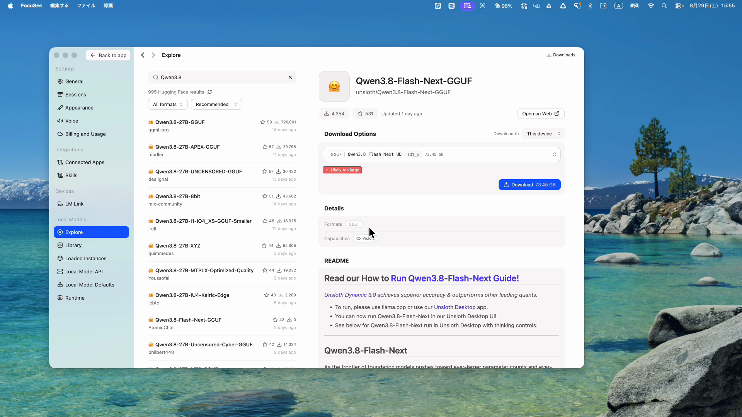Select Qwen3.8-27B-GGUF by ggml-org
Screen dimensions: 742x417
pyautogui.click(x=222, y=126)
